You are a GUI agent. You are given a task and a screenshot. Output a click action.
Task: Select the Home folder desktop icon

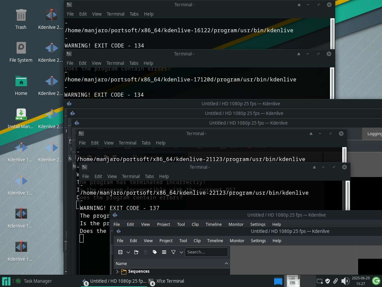[x=21, y=85]
